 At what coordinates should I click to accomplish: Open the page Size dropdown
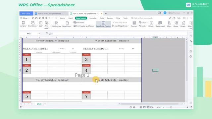point(41,24)
